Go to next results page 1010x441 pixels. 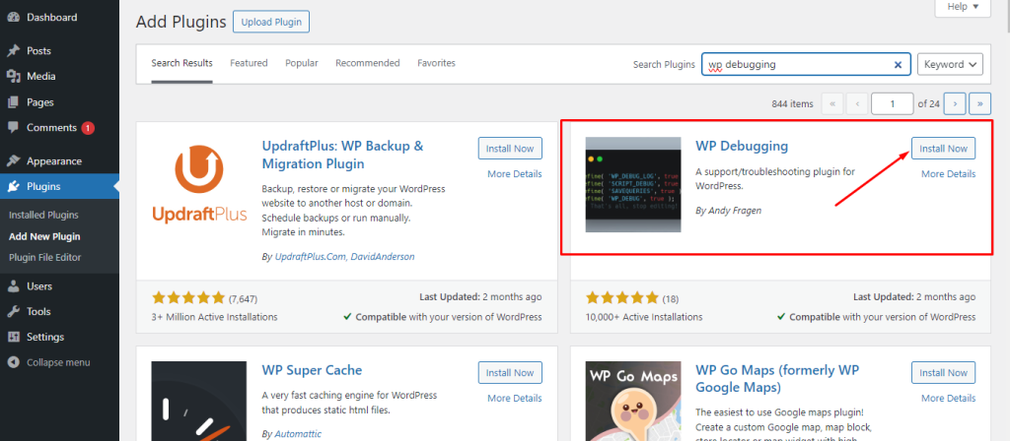[x=955, y=103]
